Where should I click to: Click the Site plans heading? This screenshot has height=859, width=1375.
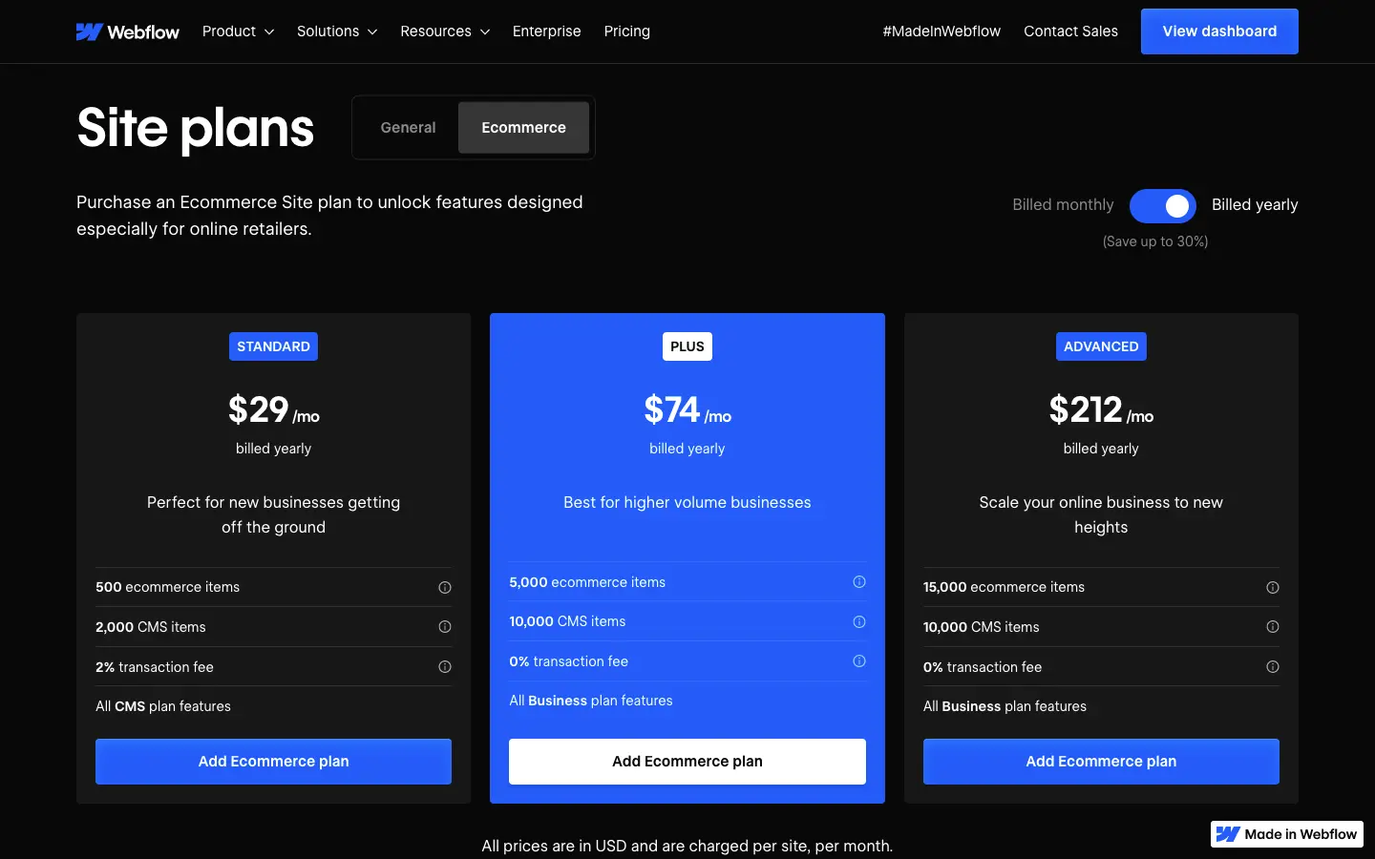coord(196,128)
